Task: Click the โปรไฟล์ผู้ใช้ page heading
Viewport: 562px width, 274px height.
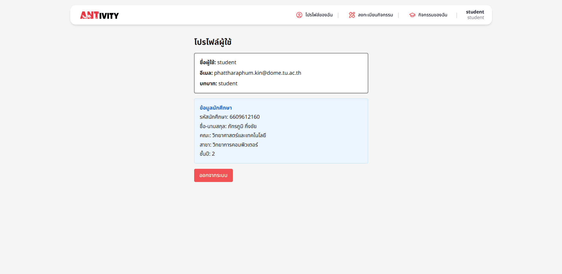Action: [x=213, y=42]
